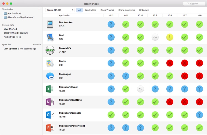Click the Microsoft Outlook app icon

click(x=50, y=115)
